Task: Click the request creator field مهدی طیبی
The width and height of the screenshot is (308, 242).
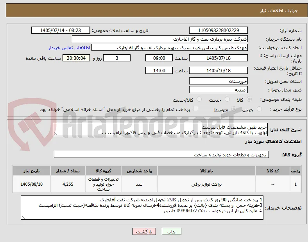Action: [170, 48]
